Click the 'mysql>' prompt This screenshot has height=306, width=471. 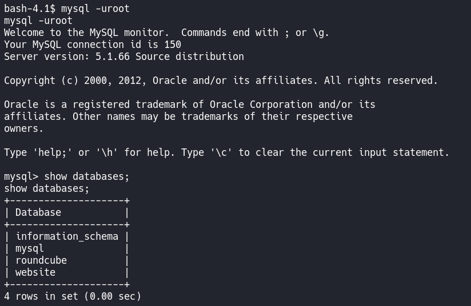(21, 176)
